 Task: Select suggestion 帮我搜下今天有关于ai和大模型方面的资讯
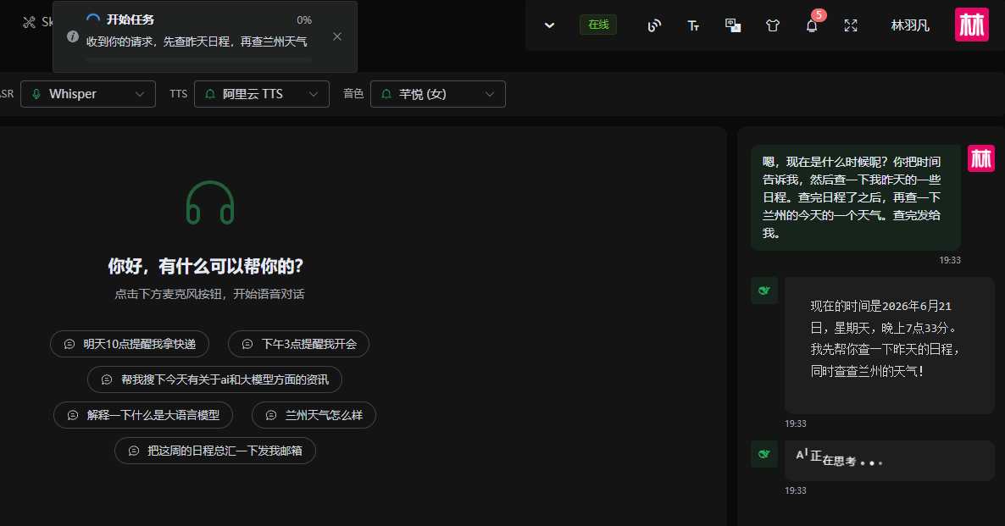(214, 380)
